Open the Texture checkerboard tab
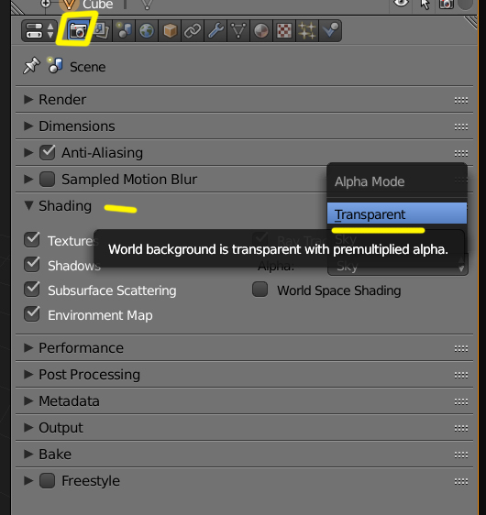The width and height of the screenshot is (486, 515). click(x=284, y=31)
